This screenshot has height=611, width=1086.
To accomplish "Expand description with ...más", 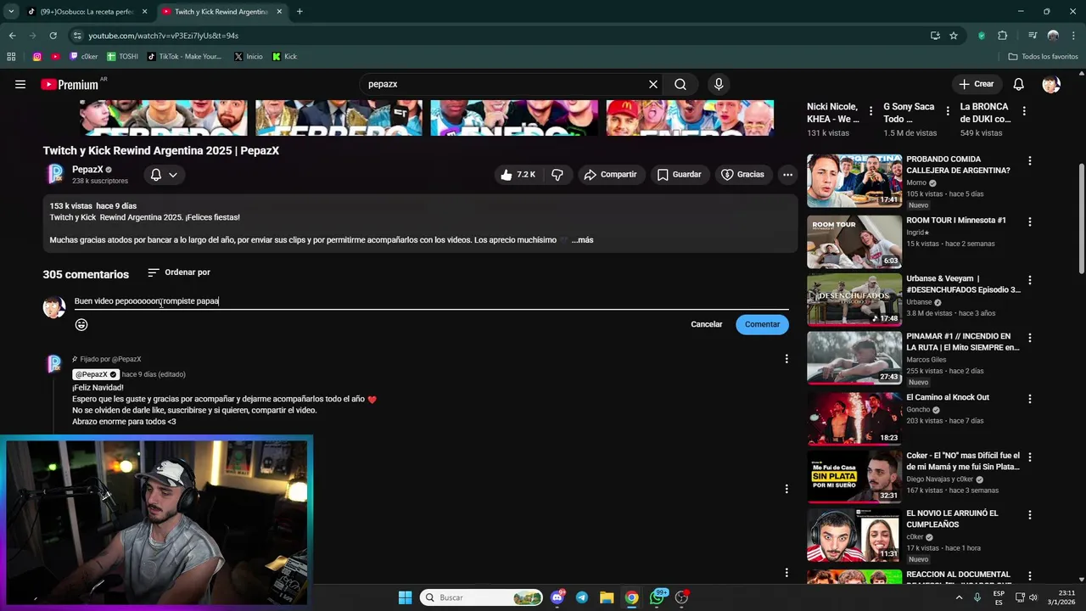I will point(583,240).
